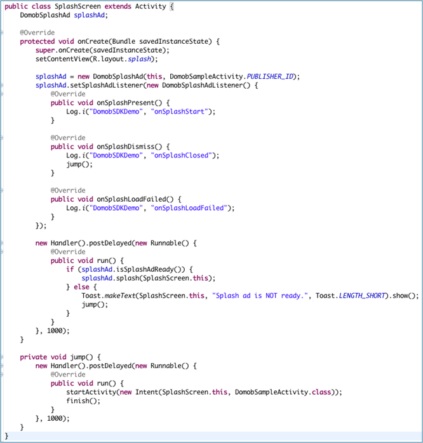This screenshot has height=443, width=423.
Task: Click the 'setContentView' method call
Action: pos(62,59)
